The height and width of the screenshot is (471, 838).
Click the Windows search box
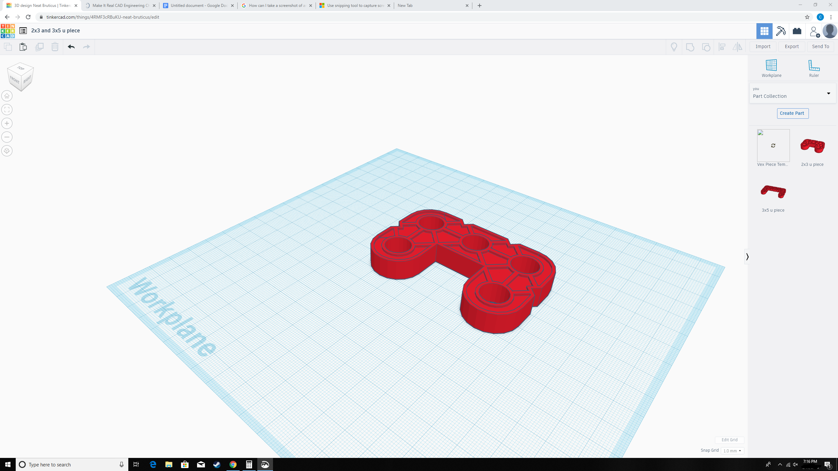pyautogui.click(x=72, y=464)
